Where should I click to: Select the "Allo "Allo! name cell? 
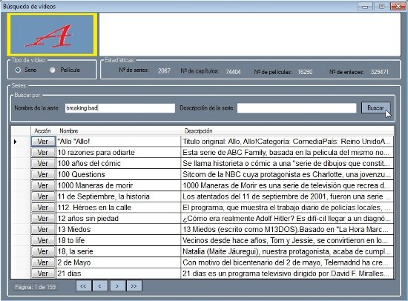119,142
